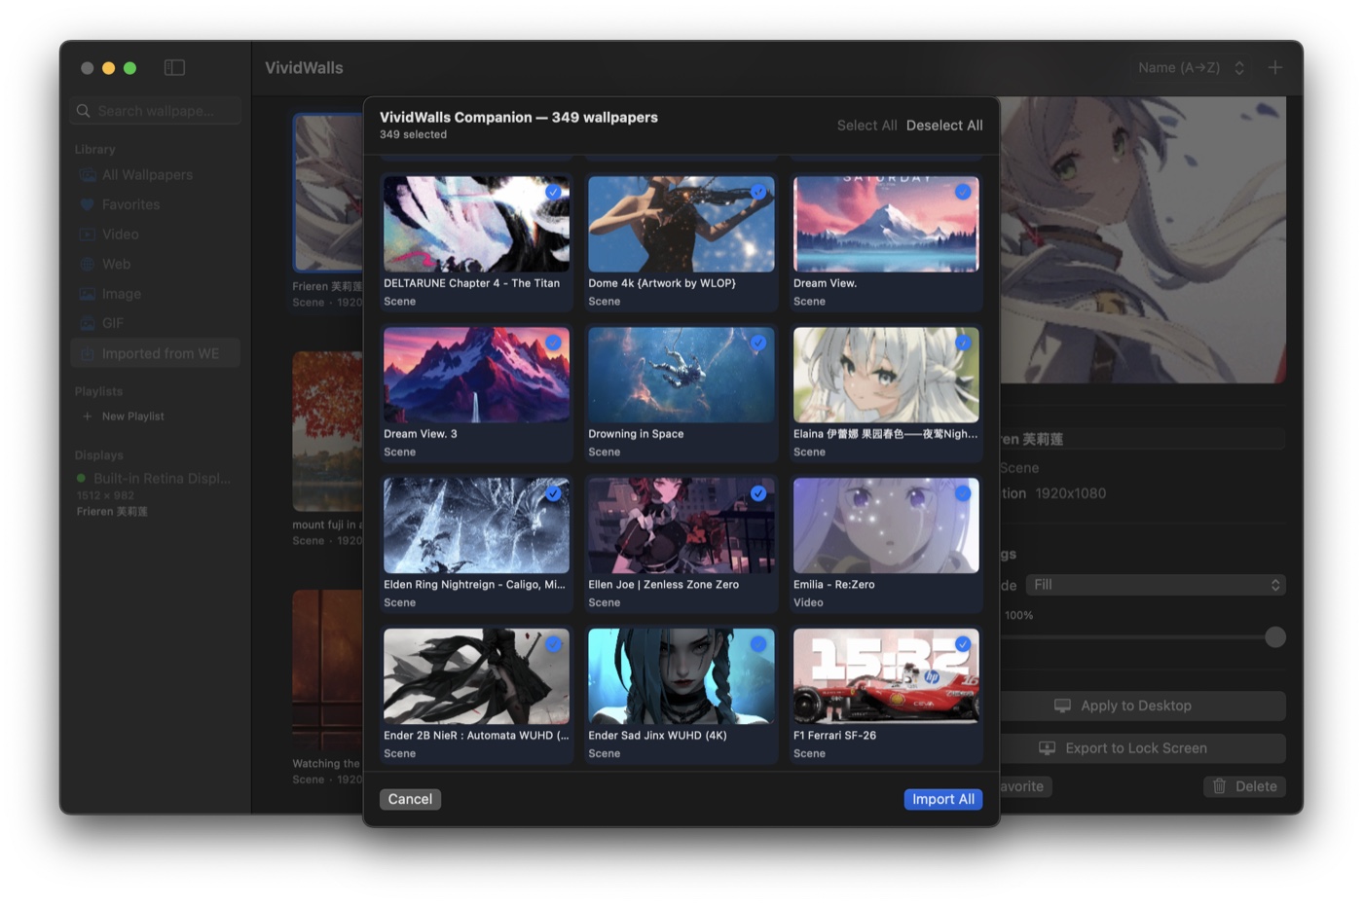Click the trash icon on Delete button
Image resolution: width=1363 pixels, height=906 pixels.
point(1219,786)
